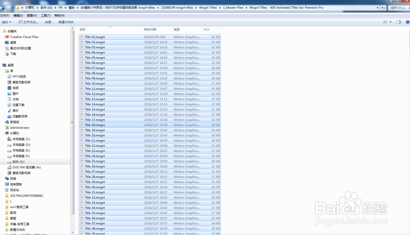Select PPTV视频 library item

19,76
